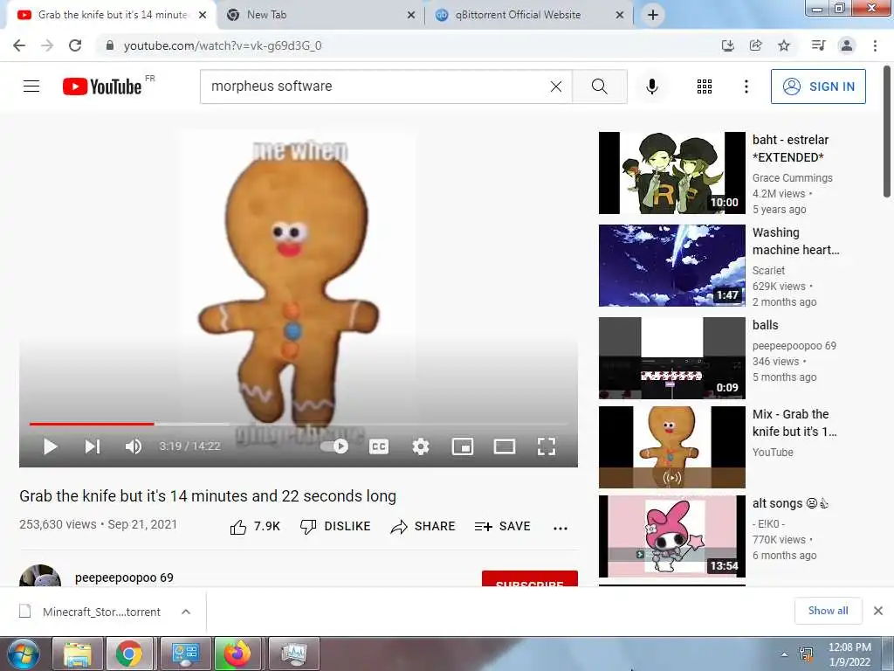Close the qBittorrent Official Website tab
The image size is (894, 671).
[620, 15]
